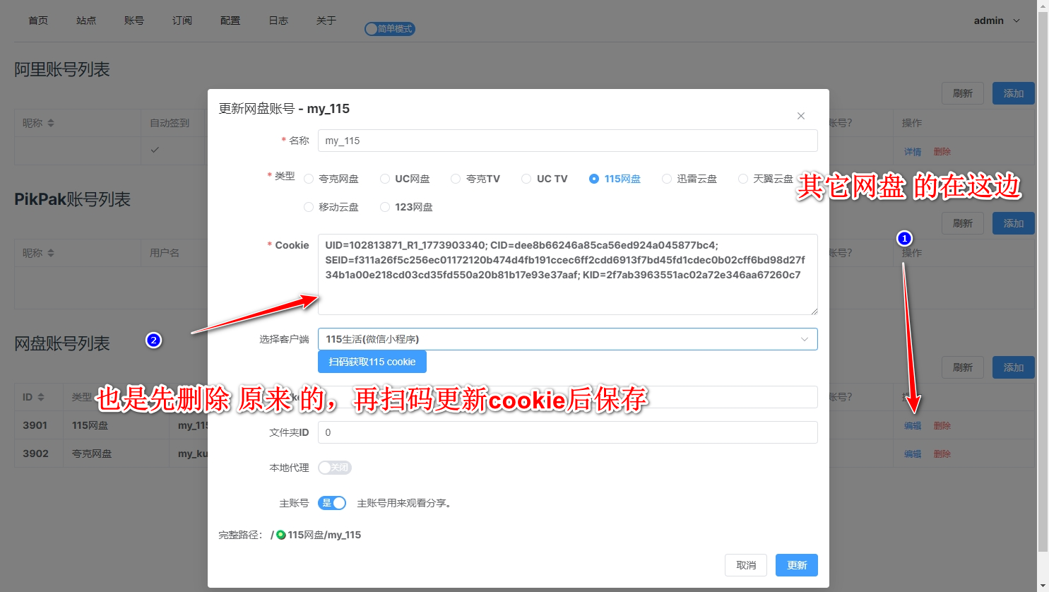Open the 站点 menu
The width and height of the screenshot is (1049, 592).
(x=86, y=20)
